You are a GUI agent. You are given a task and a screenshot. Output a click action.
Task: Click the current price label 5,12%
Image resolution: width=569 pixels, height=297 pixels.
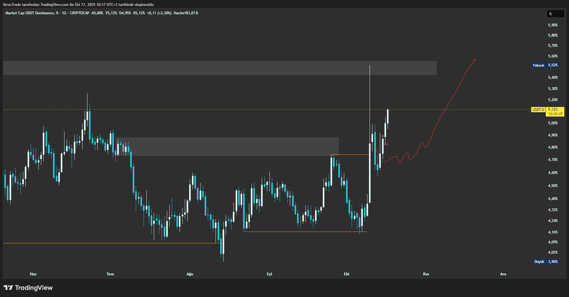(552, 109)
